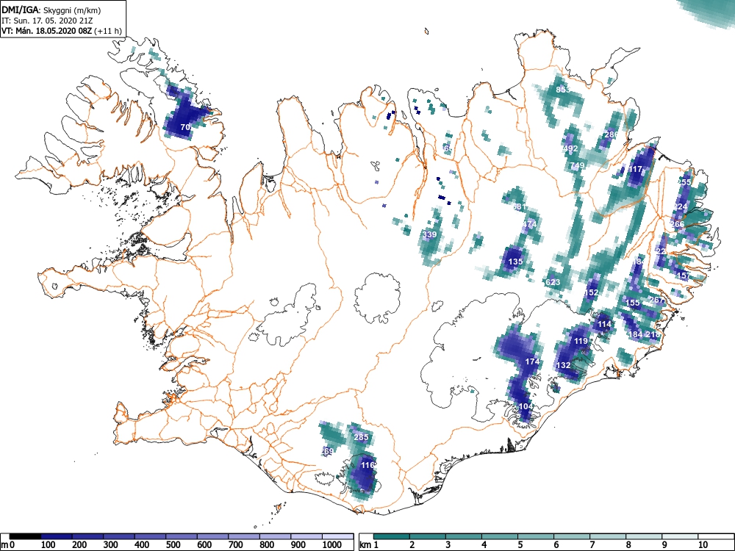This screenshot has width=735, height=551.
Task: Click the 'km' unit label on the right legend
Action: tap(365, 545)
